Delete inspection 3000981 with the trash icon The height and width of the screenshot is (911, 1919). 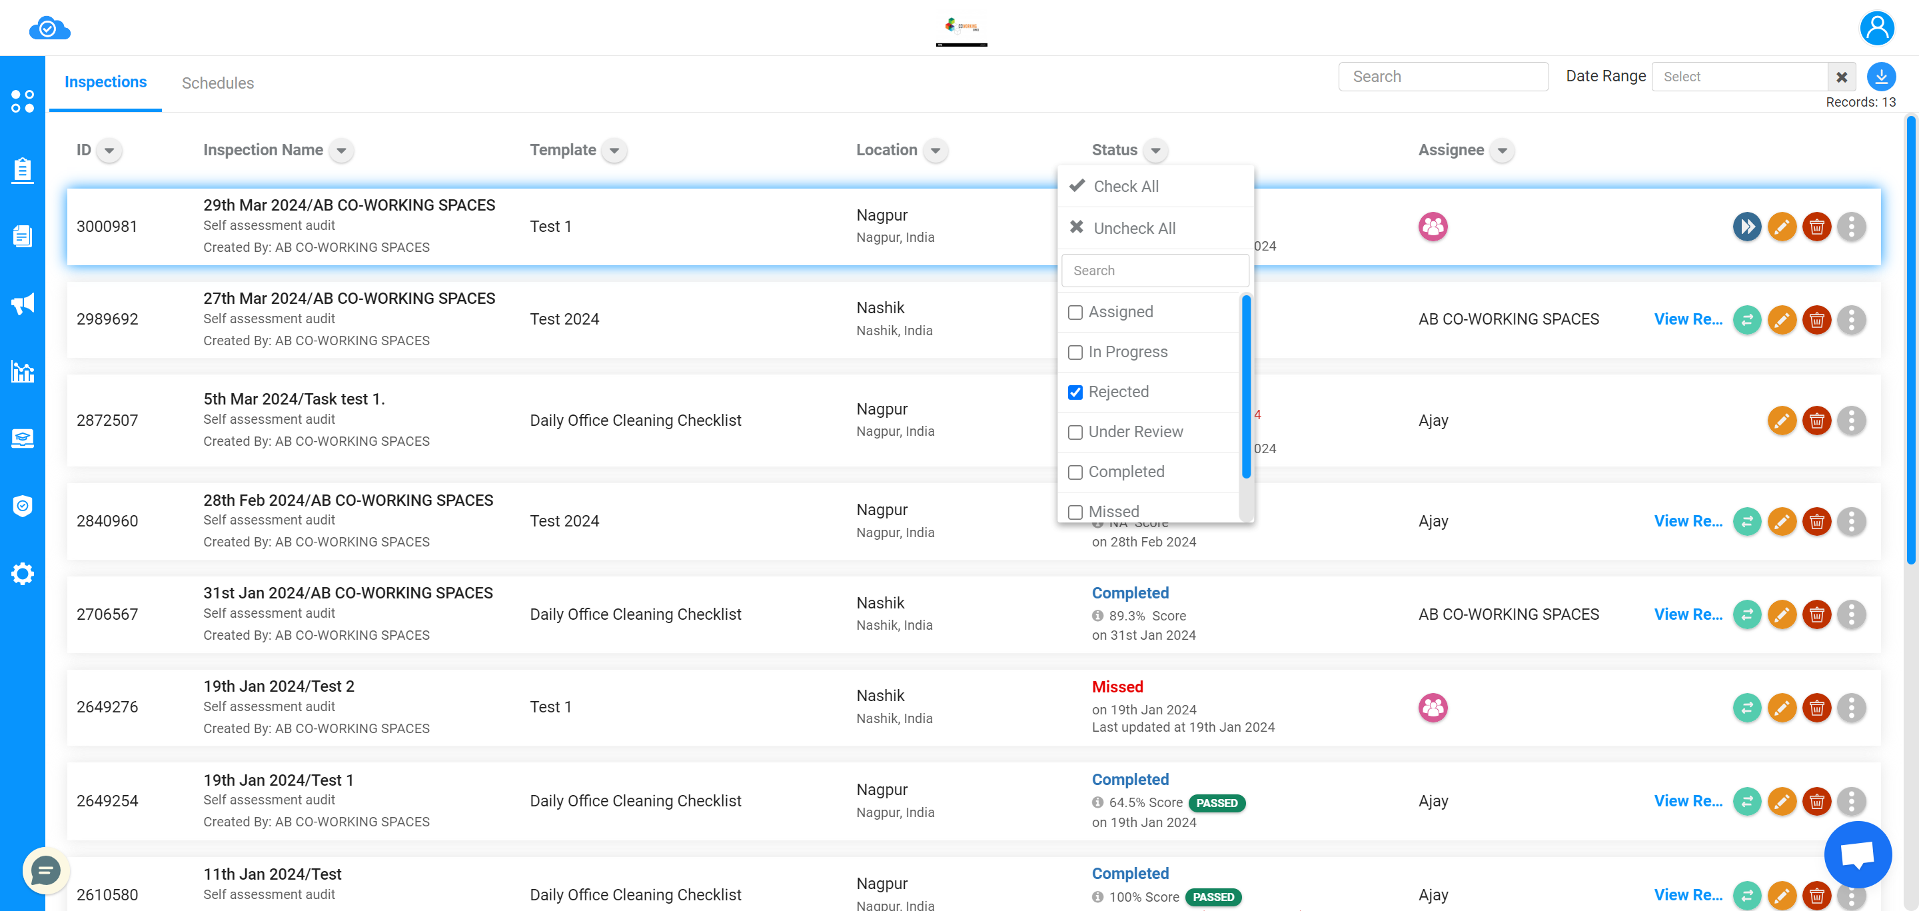[x=1816, y=227]
